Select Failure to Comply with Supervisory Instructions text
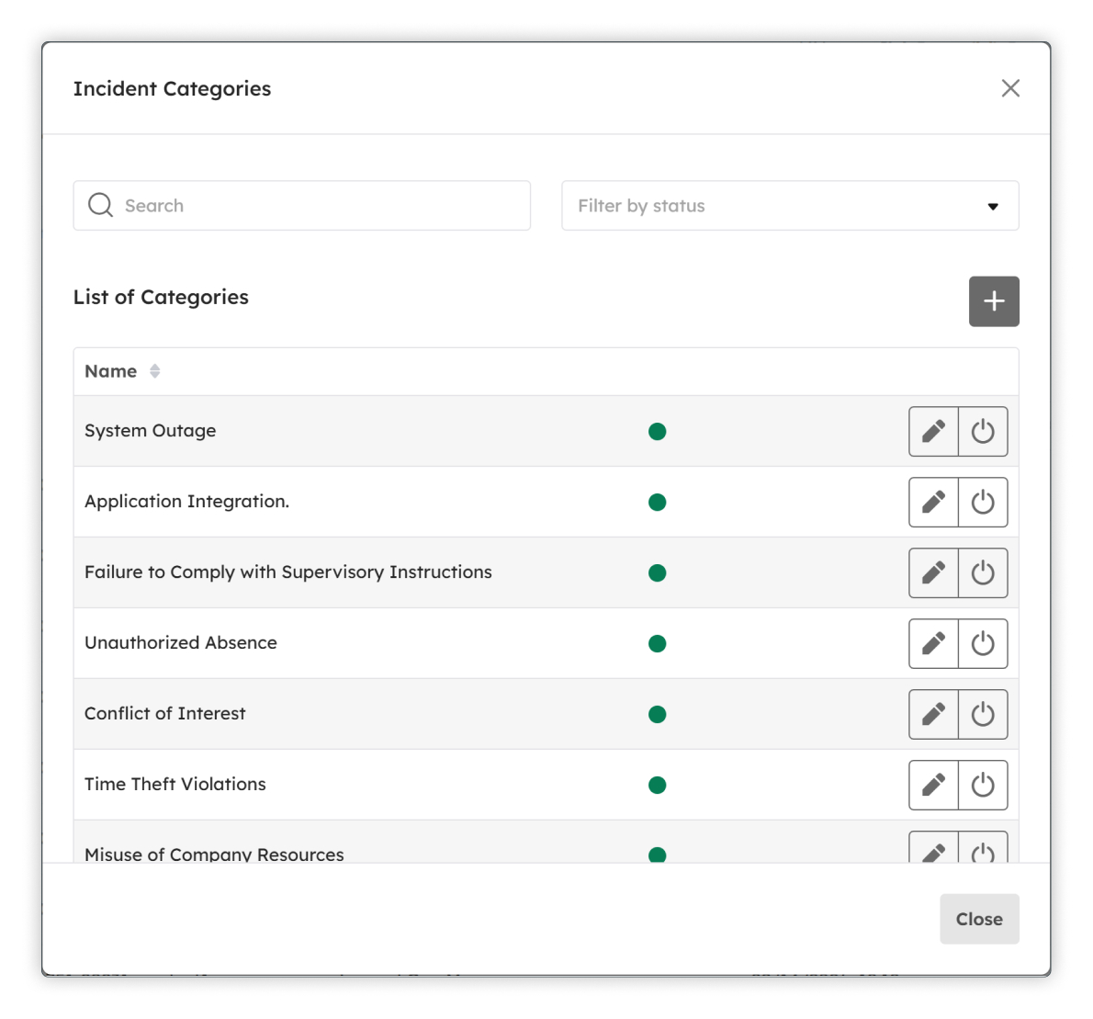This screenshot has height=1019, width=1093. [x=287, y=572]
